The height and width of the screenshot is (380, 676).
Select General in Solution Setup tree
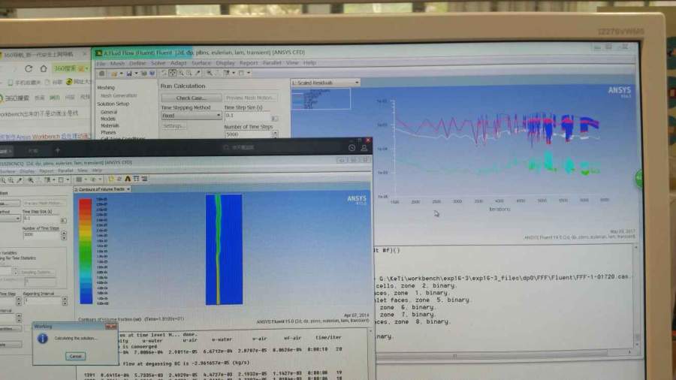(x=109, y=112)
